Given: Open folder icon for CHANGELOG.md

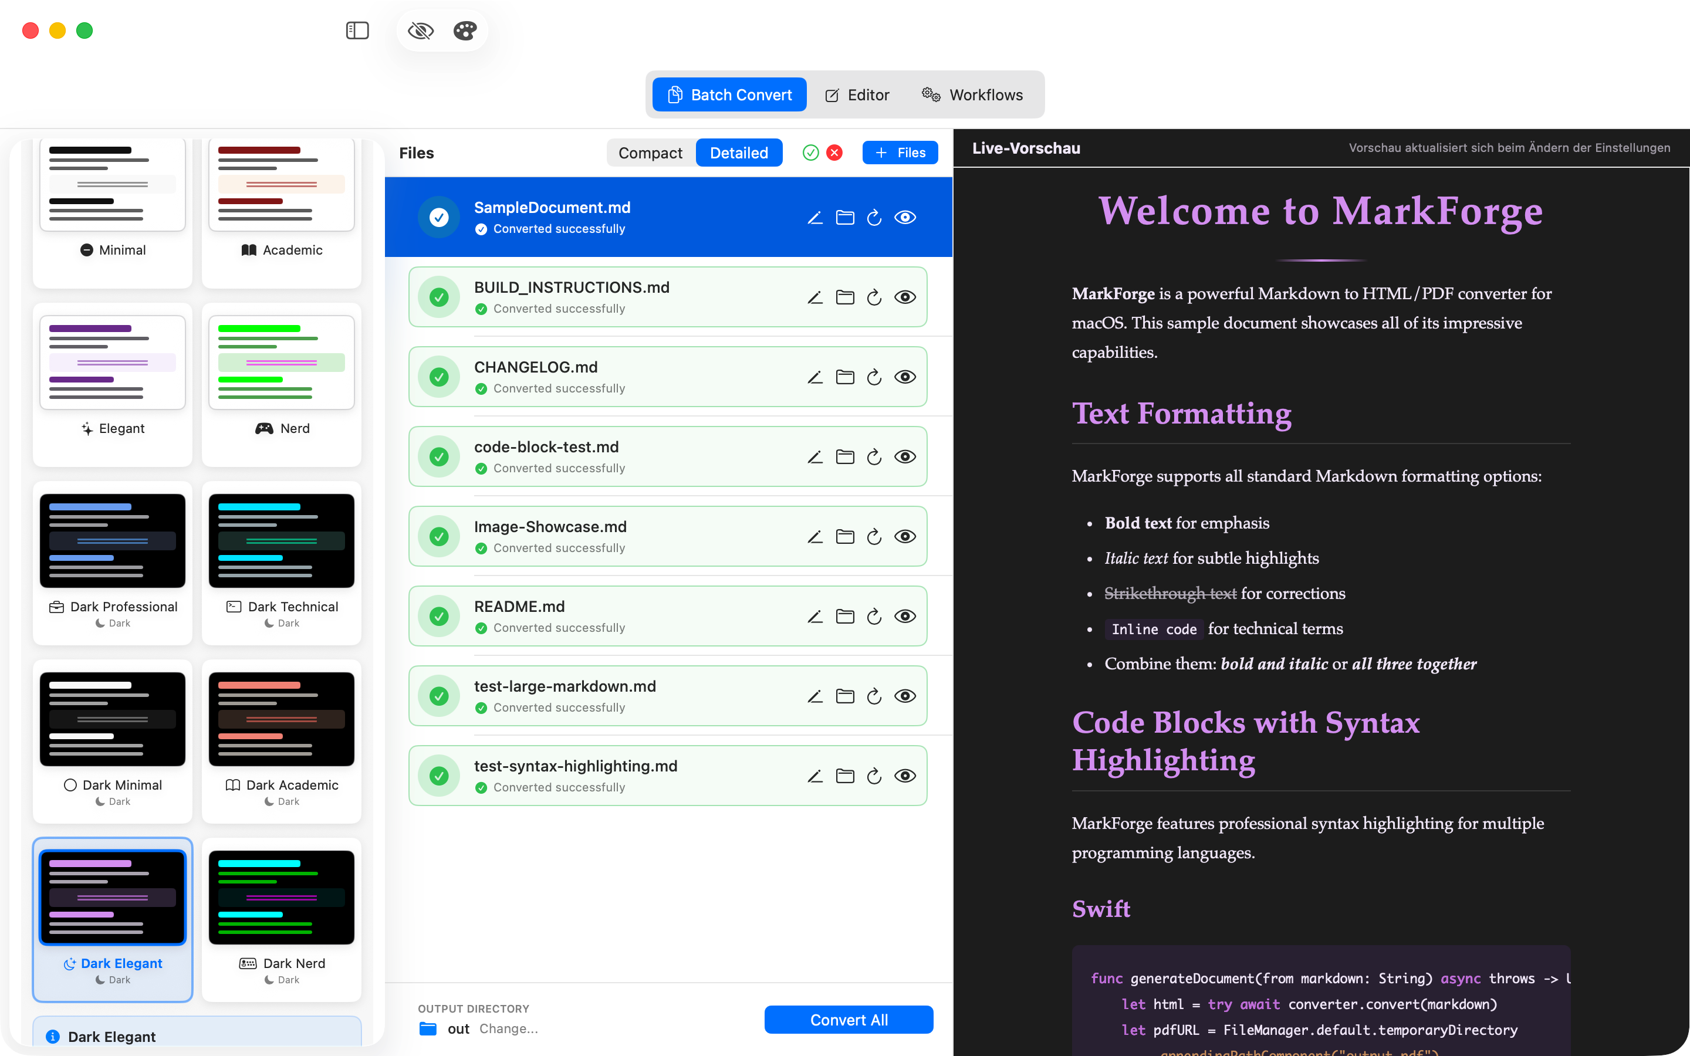Looking at the screenshot, I should pos(845,377).
